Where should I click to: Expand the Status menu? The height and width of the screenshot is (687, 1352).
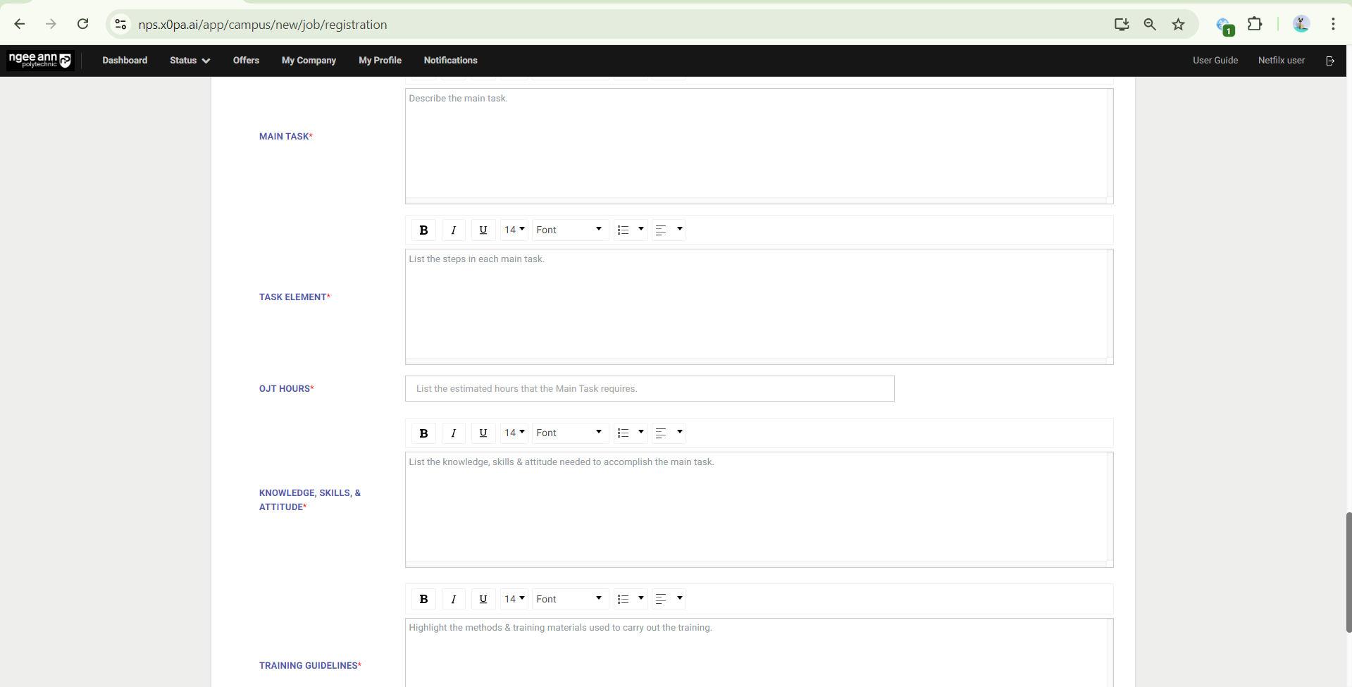click(190, 61)
